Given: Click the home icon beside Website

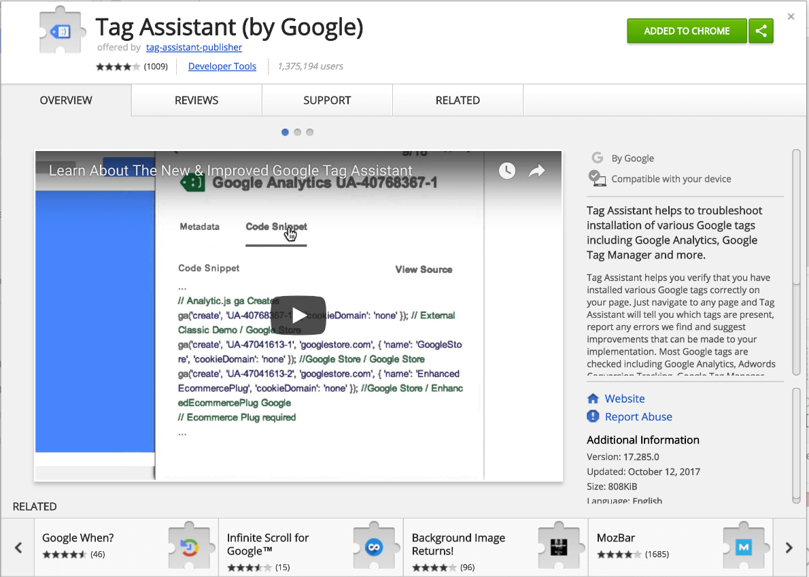Looking at the screenshot, I should 593,399.
